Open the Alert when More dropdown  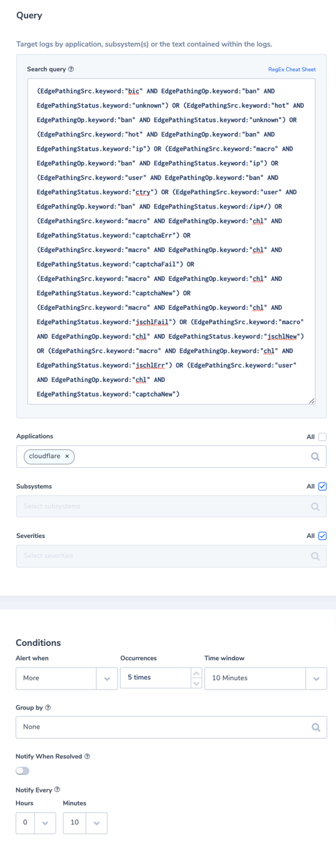(67, 678)
